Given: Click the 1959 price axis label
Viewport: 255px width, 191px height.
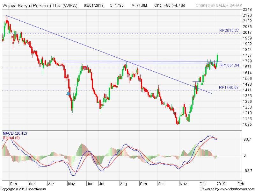Looking at the screenshot, I should click(x=247, y=38).
